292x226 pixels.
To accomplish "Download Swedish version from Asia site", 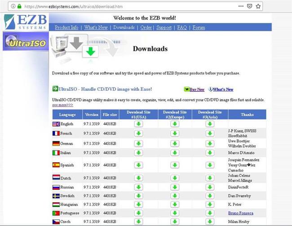I will (210, 196).
